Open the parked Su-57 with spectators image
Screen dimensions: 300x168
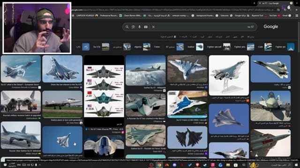270,106
